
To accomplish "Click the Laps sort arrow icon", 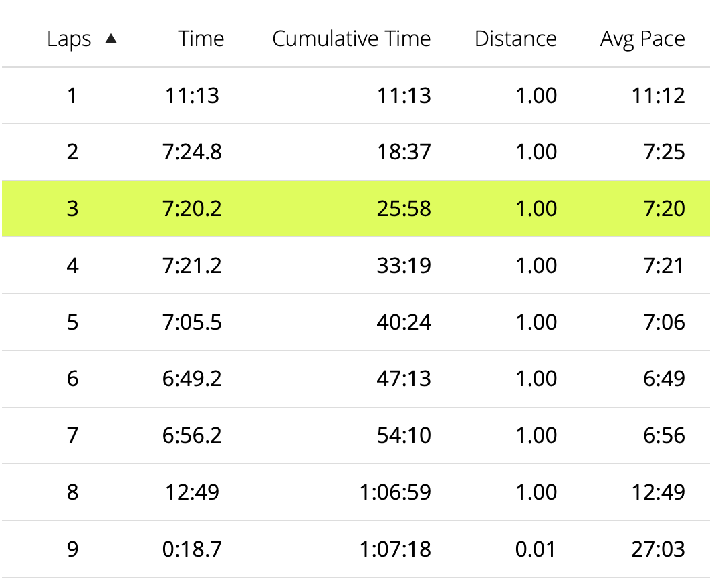I will [111, 39].
